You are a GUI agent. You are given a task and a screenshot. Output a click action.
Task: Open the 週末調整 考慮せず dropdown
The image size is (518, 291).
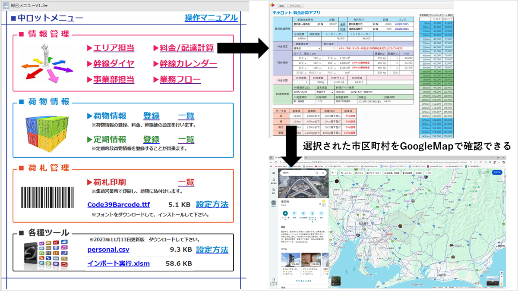[x=332, y=92]
